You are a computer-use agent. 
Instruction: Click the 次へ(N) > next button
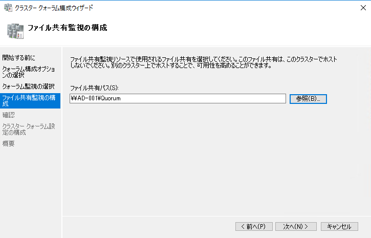tap(296, 226)
